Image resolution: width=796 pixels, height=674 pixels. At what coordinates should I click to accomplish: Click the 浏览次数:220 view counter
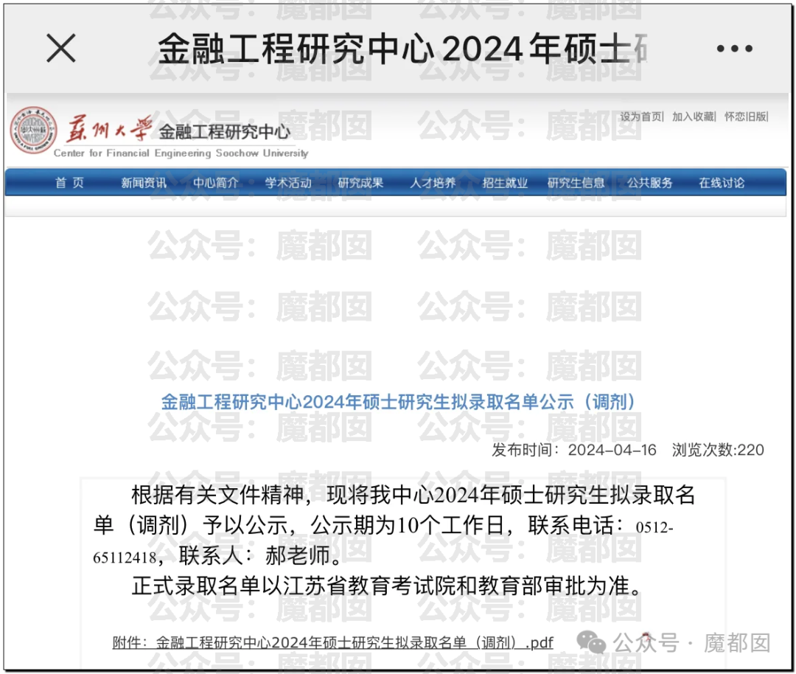click(718, 450)
